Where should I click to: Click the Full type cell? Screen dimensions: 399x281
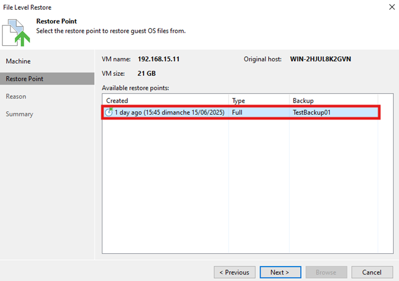pos(237,112)
